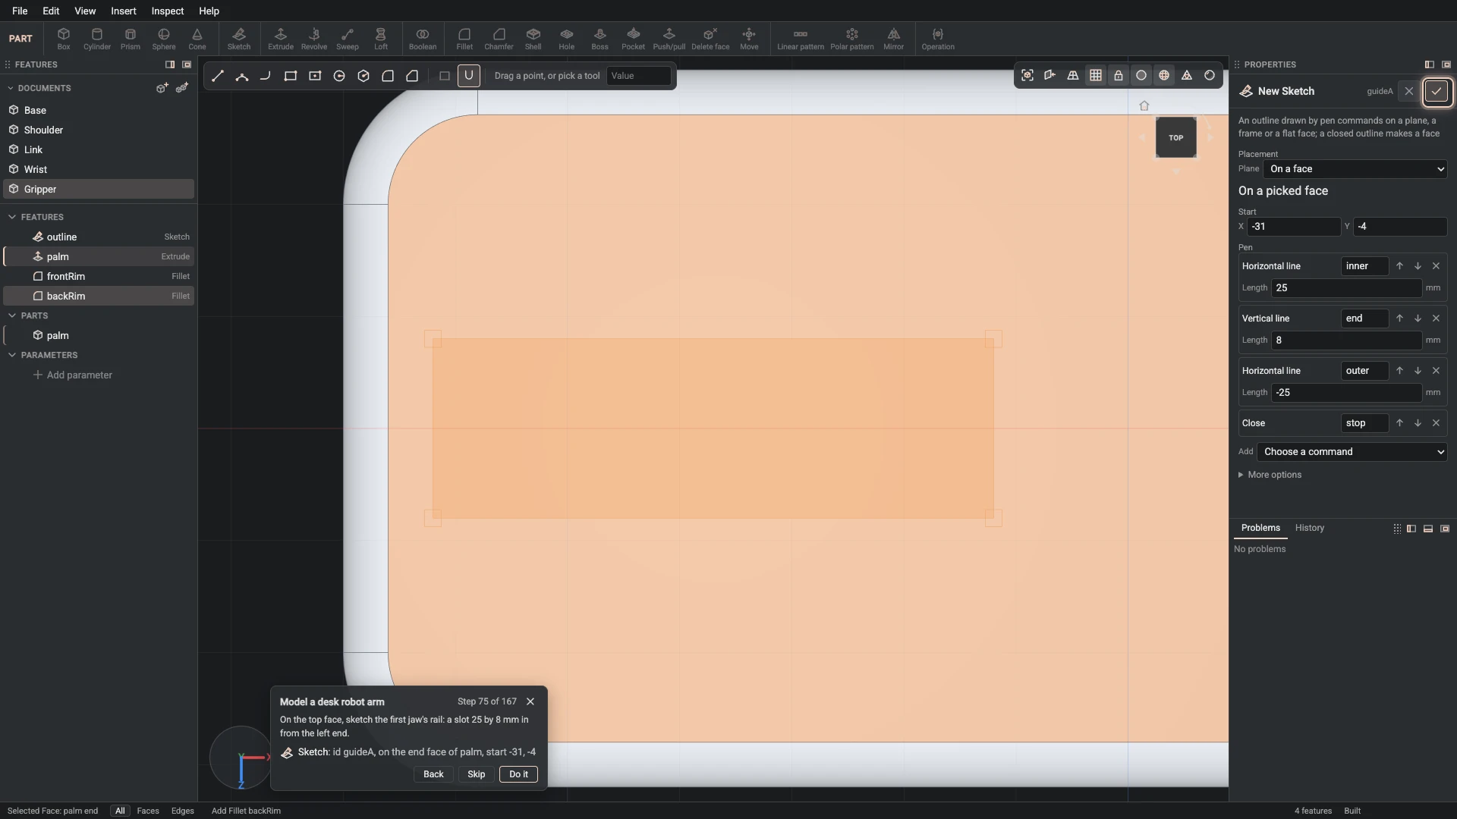
Task: Toggle the U snap button in sketch toolbar
Action: (469, 76)
